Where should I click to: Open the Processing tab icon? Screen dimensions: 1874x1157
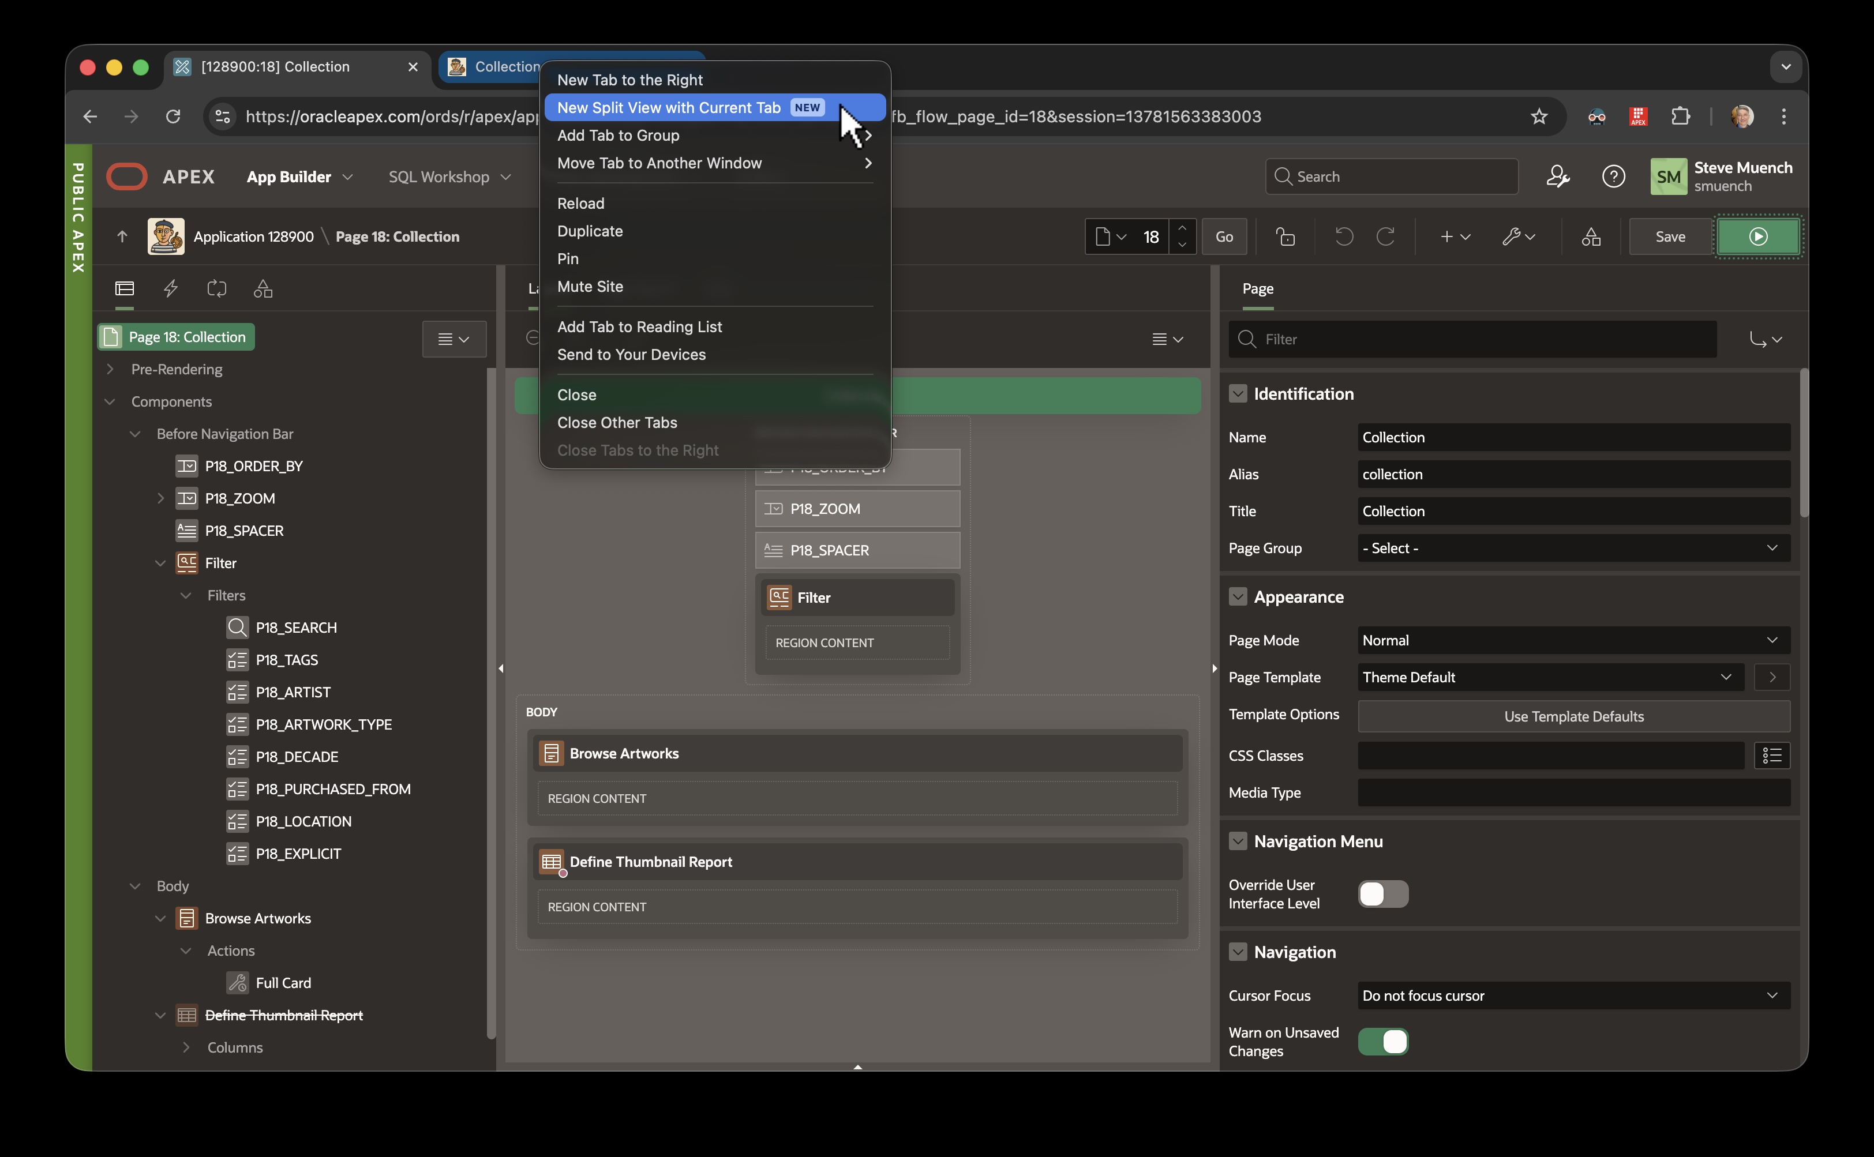tap(216, 288)
